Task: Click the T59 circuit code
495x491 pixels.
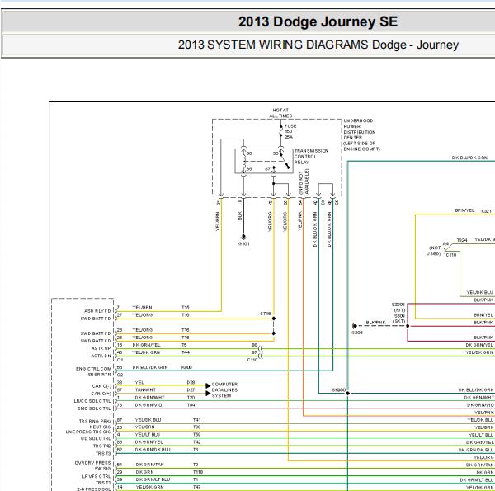Action: pyautogui.click(x=196, y=435)
